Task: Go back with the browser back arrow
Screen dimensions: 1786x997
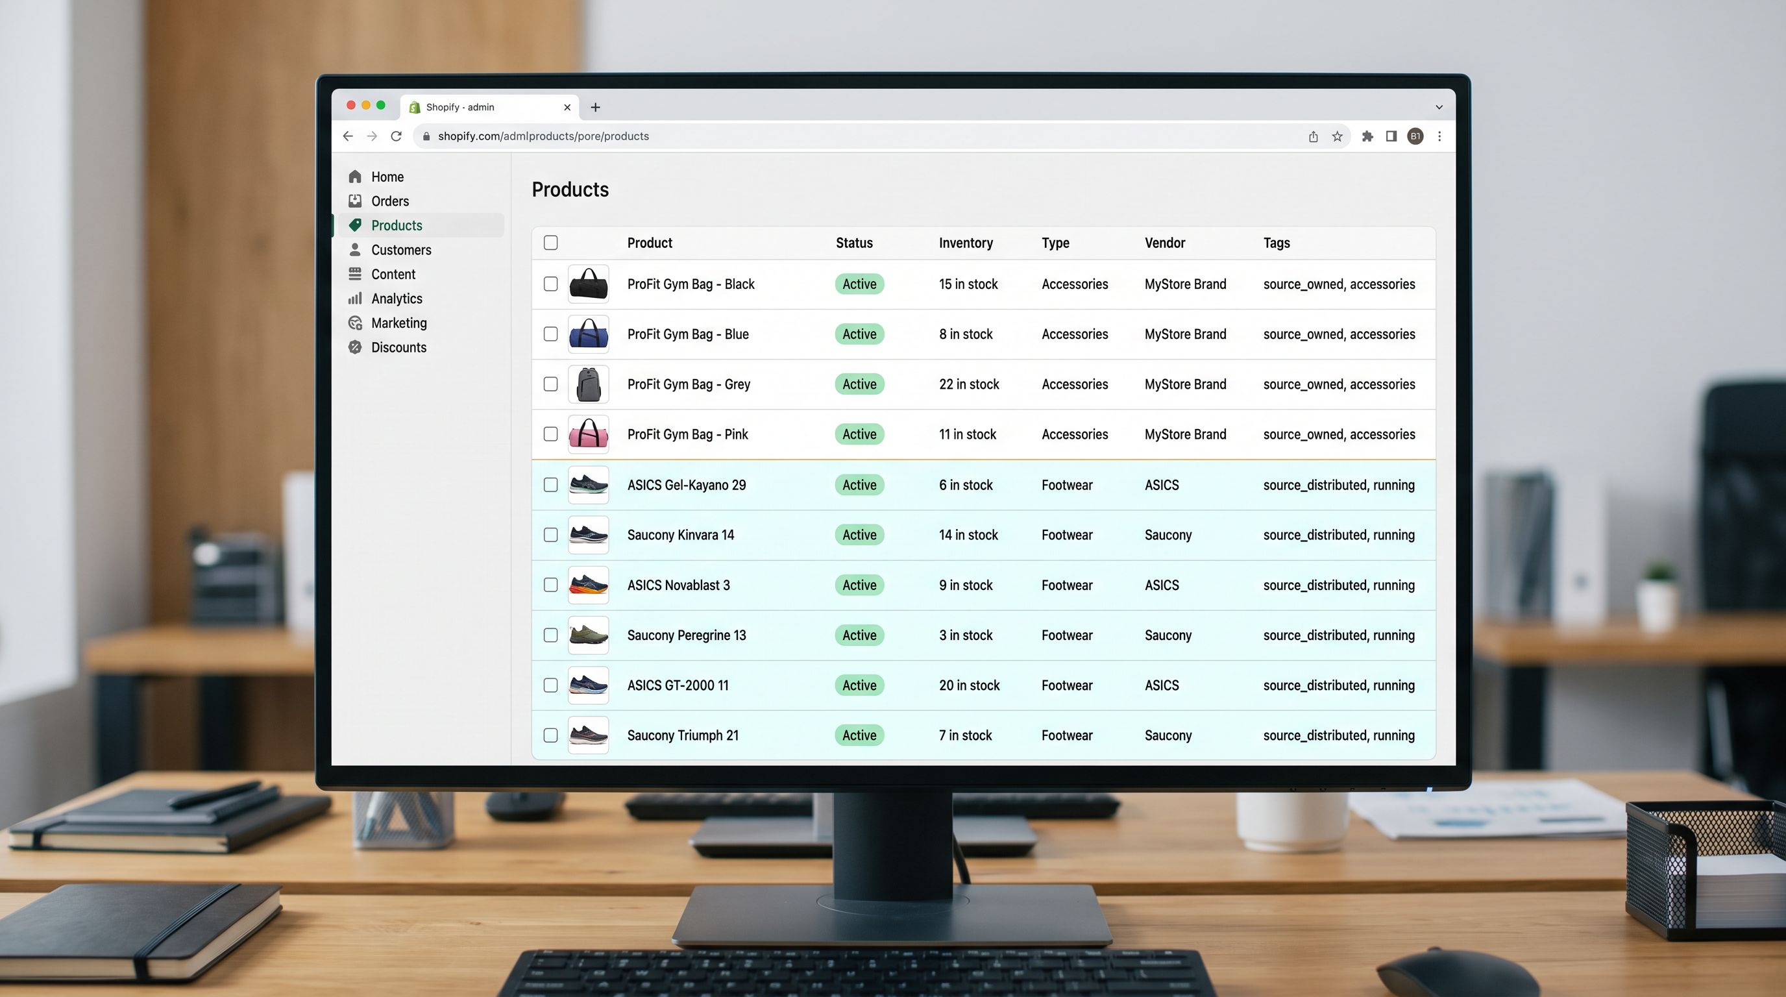Action: point(348,136)
